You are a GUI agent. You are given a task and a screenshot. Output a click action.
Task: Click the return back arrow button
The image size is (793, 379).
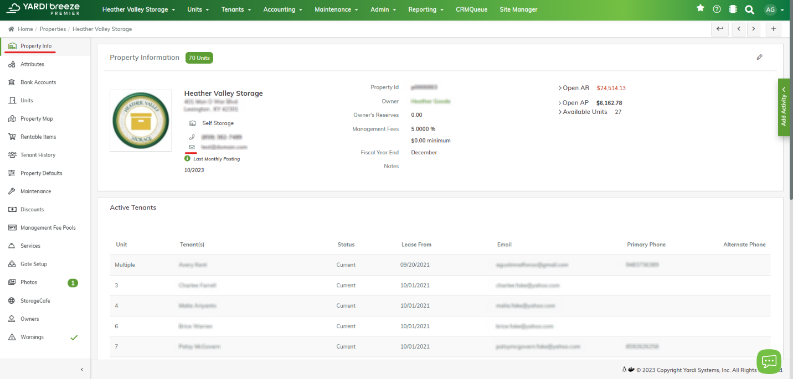tap(719, 29)
